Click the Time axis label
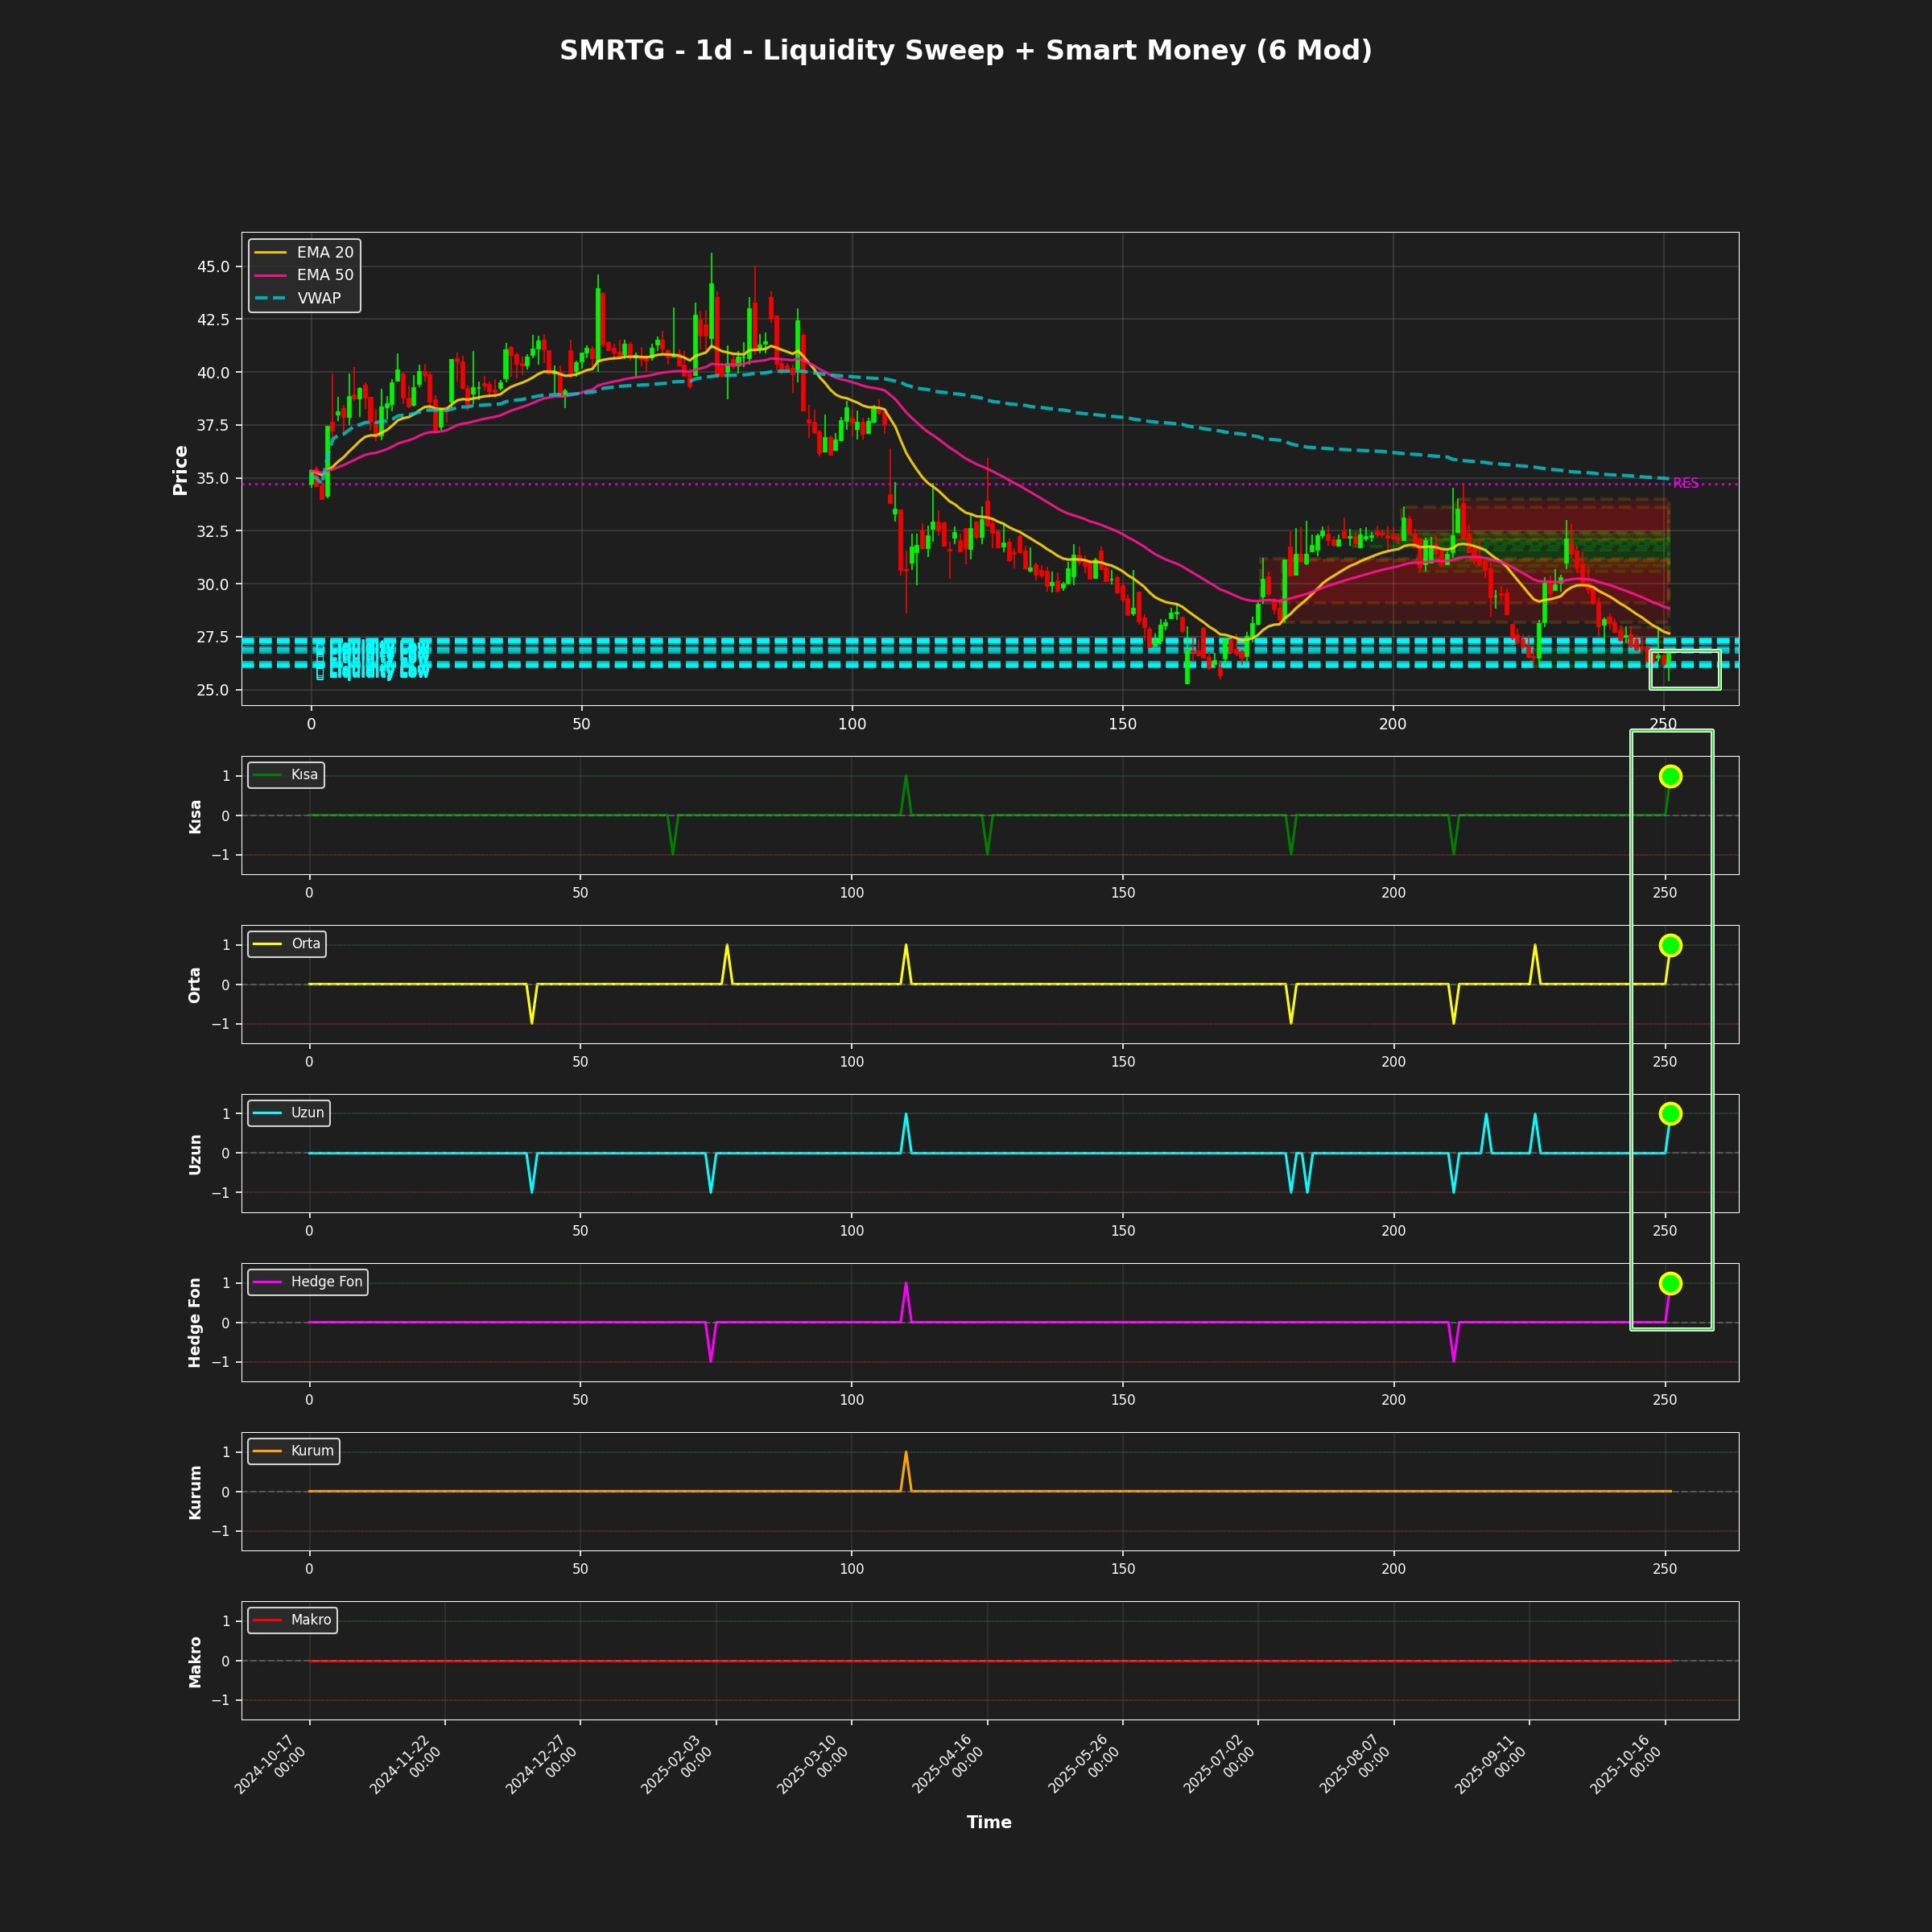 tap(988, 1822)
